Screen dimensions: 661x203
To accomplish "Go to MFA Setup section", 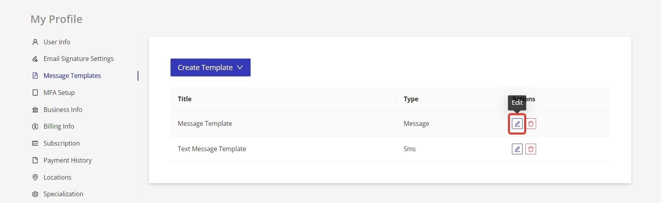I will click(x=59, y=93).
